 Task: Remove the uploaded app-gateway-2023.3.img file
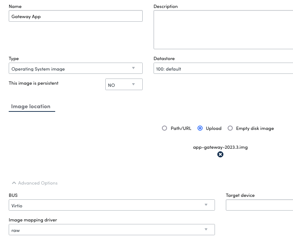[x=220, y=155]
